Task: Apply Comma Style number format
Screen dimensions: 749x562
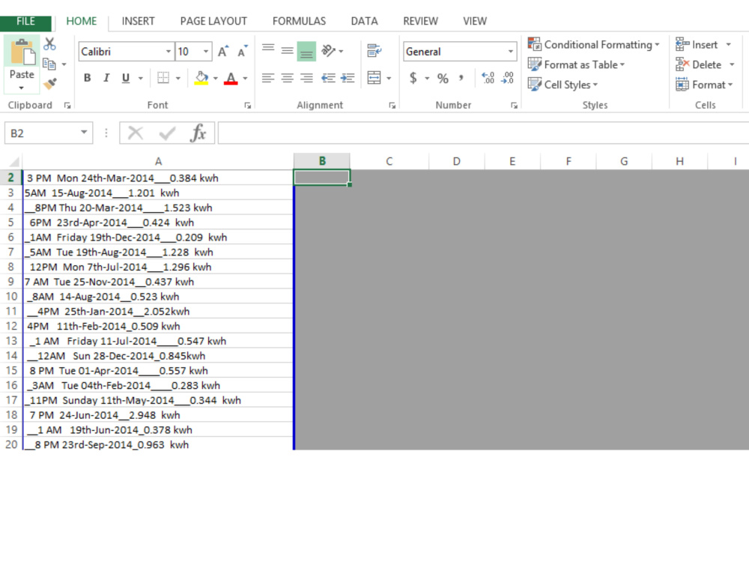Action: 461,77
